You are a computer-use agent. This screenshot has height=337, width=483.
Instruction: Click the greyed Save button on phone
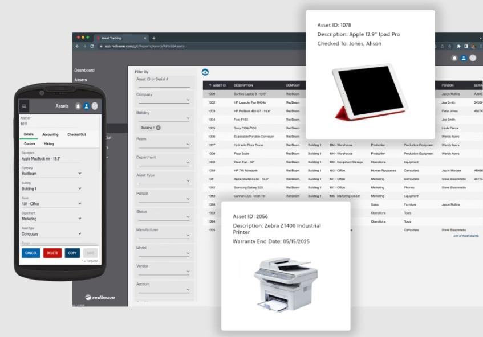(91, 253)
